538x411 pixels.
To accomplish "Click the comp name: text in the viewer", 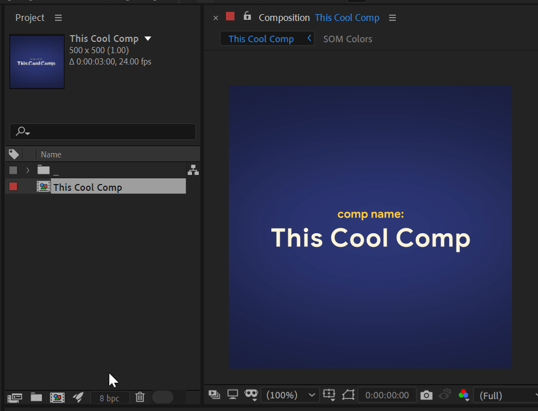I will click(370, 214).
